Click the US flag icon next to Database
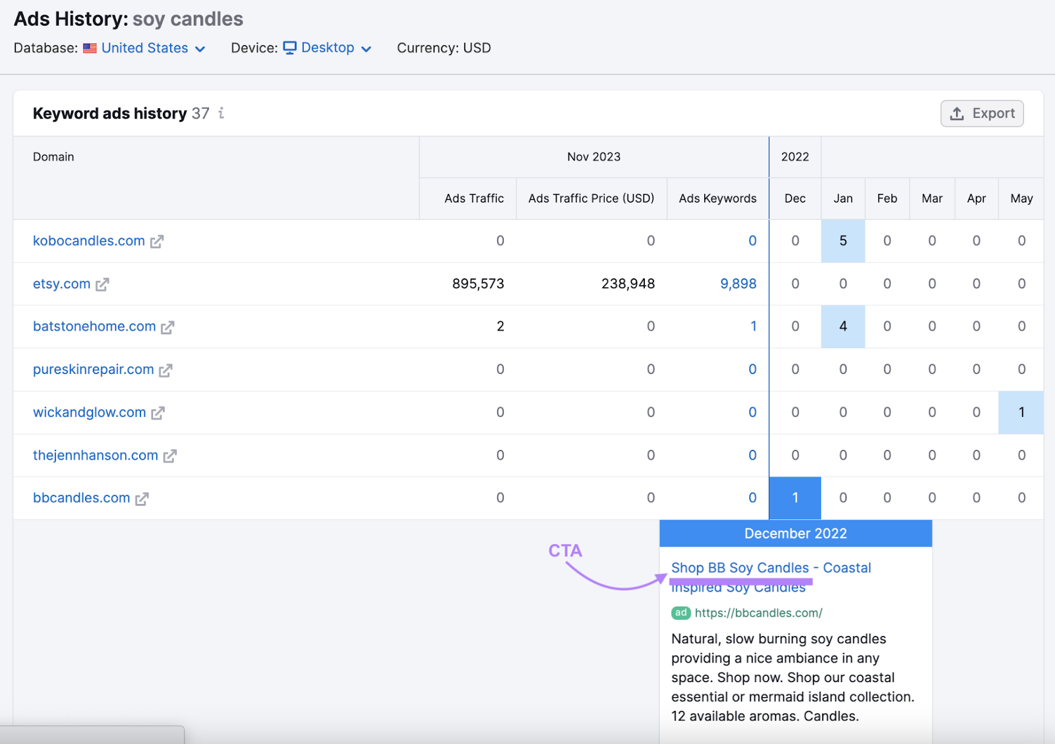The image size is (1055, 744). 90,47
